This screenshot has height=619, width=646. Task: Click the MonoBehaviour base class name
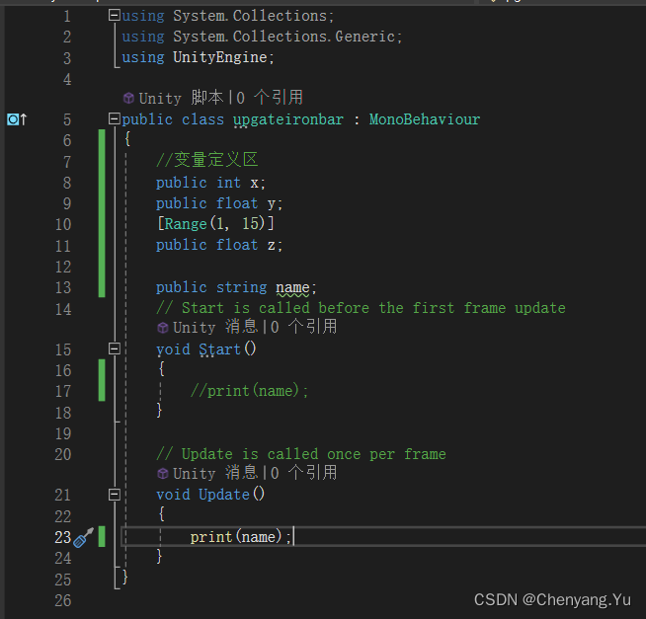click(x=425, y=119)
